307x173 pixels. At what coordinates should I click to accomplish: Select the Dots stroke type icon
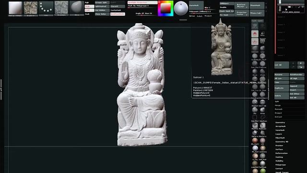[46, 8]
